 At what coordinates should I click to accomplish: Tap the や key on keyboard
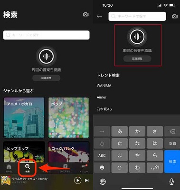tap(137, 155)
